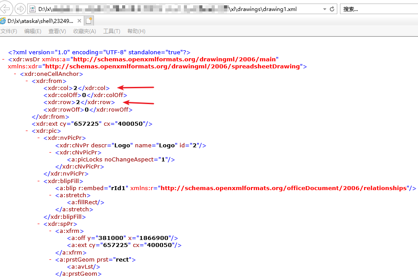Collapse the xdr:blipFill node
Viewport: 418px width, 277px height.
coord(38,181)
